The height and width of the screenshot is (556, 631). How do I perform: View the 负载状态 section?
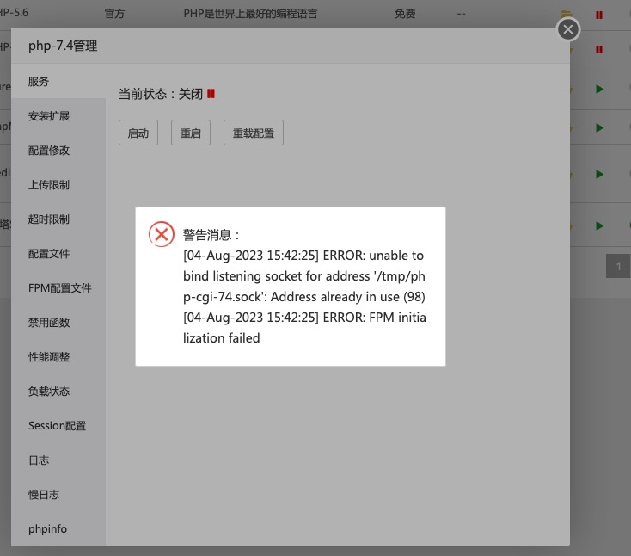(58, 392)
